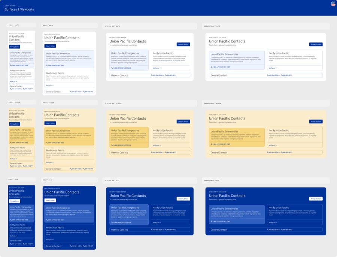337x257 pixels.
Task: Click General Contact label in Mobile Blue frame
Action: tap(16, 240)
